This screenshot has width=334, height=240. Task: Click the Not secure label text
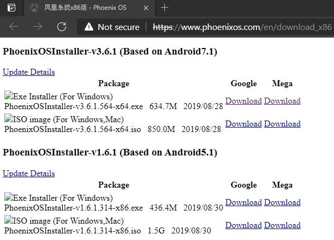coord(118,27)
